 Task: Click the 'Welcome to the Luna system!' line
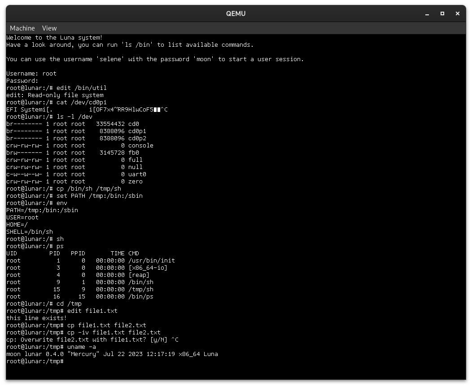click(54, 38)
